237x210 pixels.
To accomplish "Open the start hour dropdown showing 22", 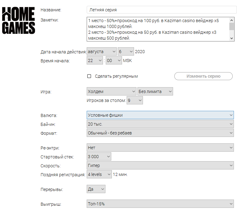I will pos(95,60).
